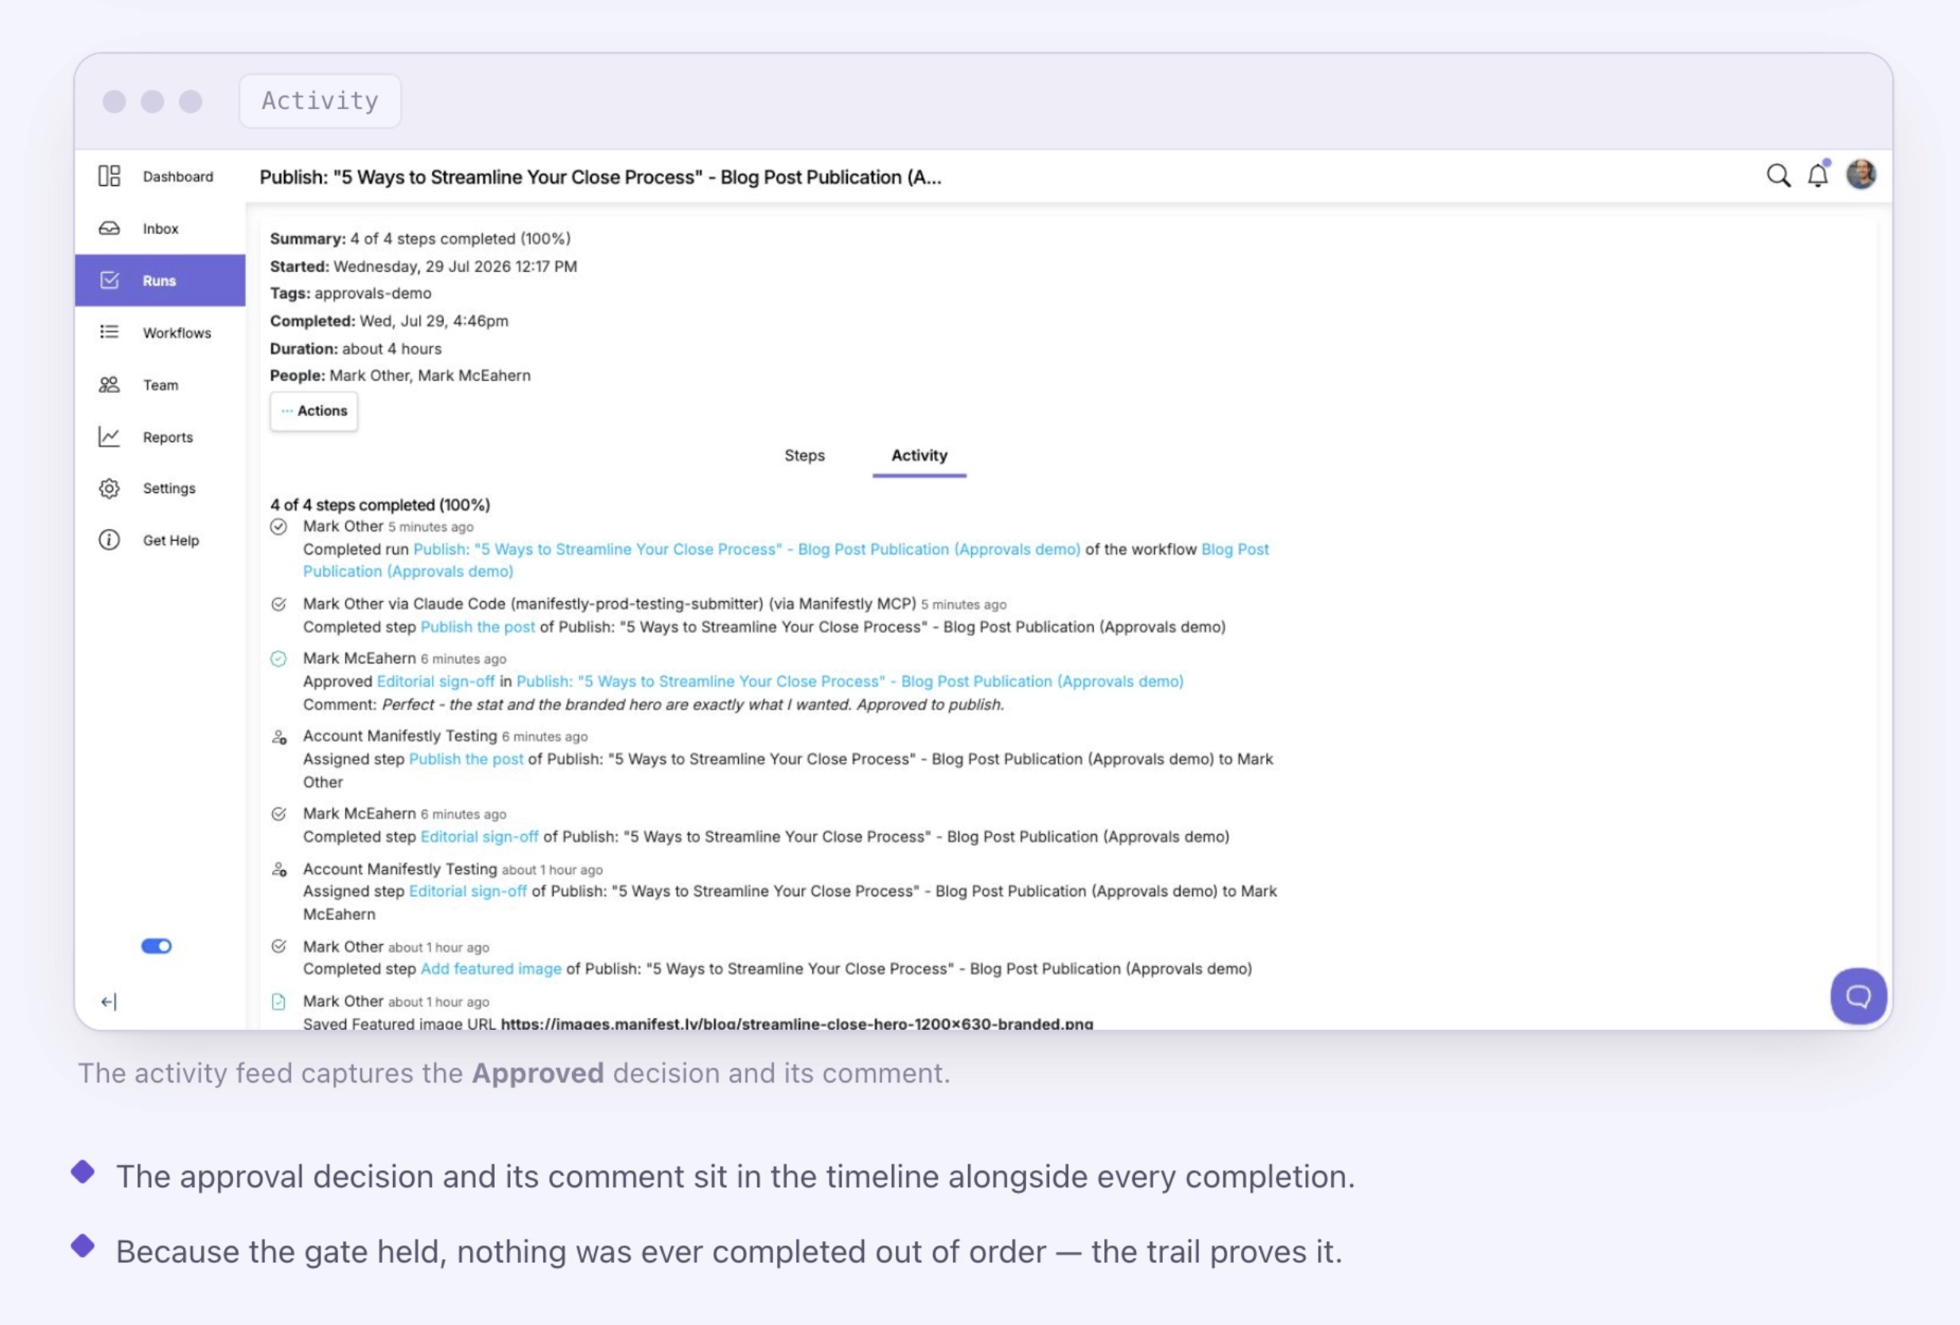Open Editorial sign-off link in assigned step

(x=467, y=892)
